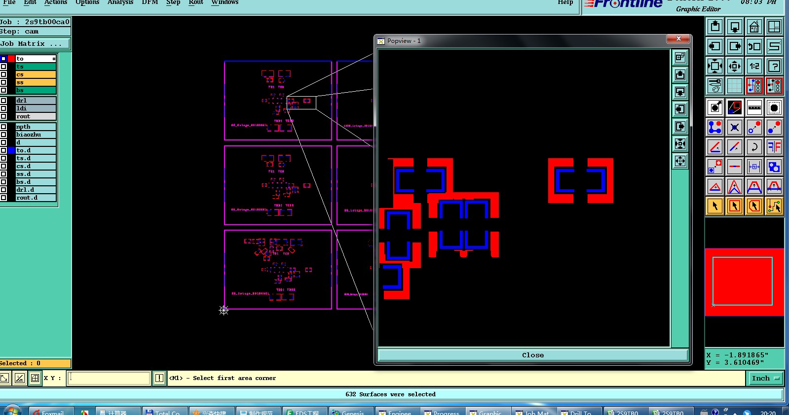Viewport: 789px width, 415px height.
Task: Toggle the checkbox for layer biaozhu
Action: point(3,135)
